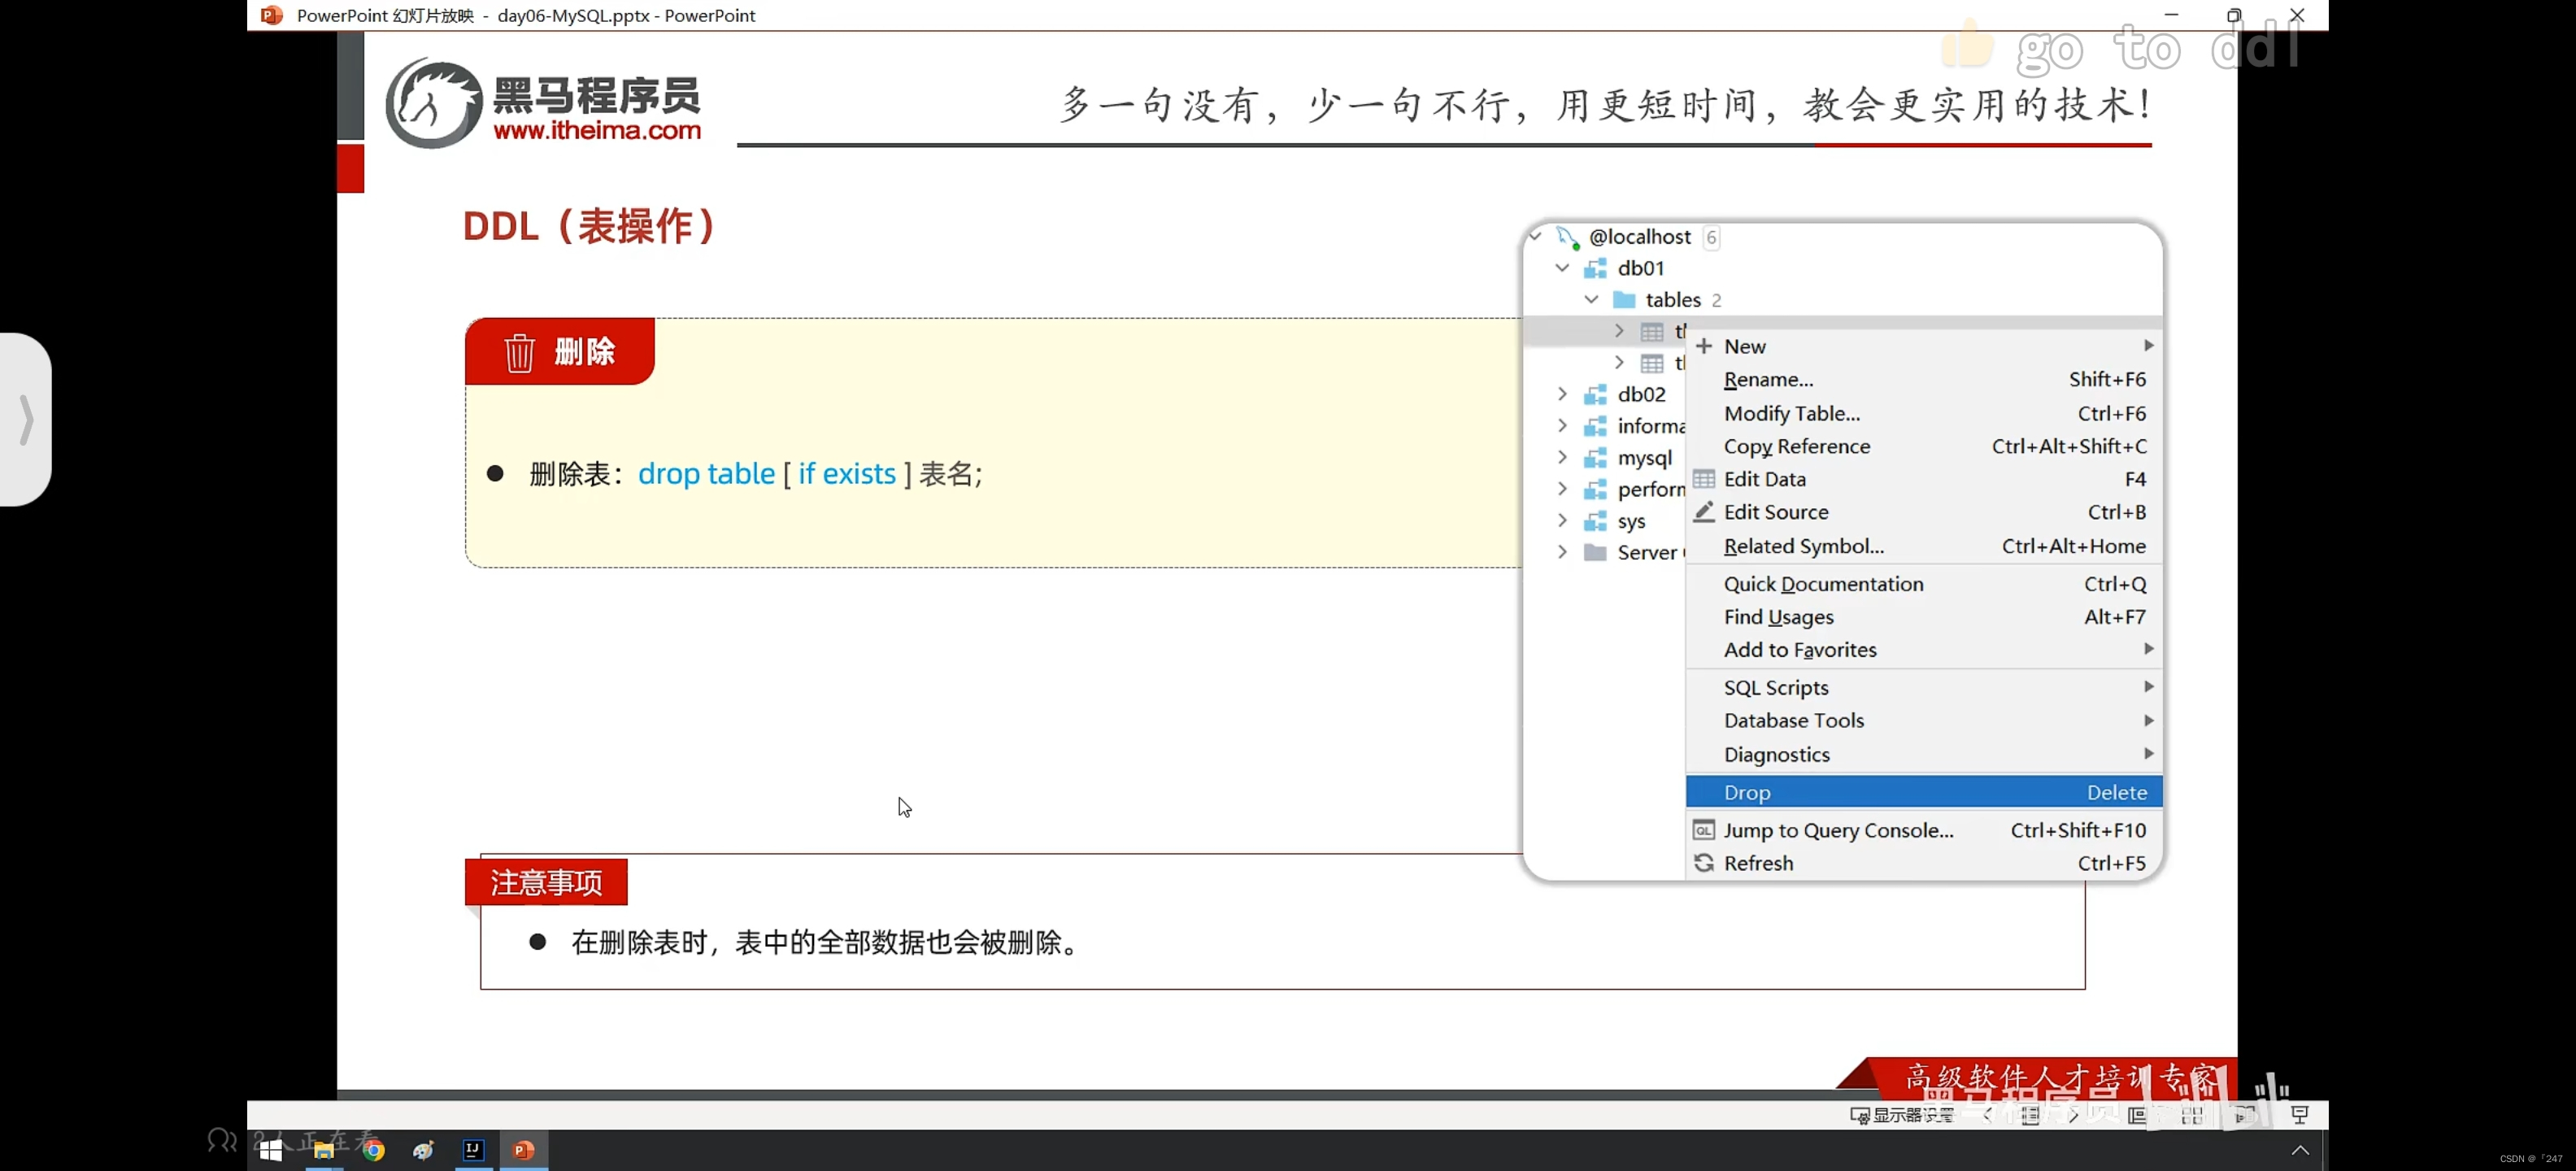2576x1171 pixels.
Task: Open SQL Scripts submenu
Action: (1924, 688)
